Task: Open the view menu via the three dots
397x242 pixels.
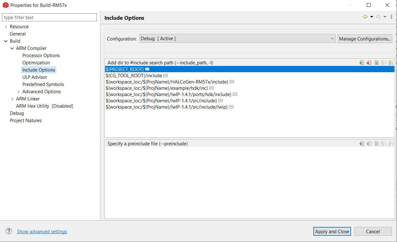Action: click(x=391, y=17)
